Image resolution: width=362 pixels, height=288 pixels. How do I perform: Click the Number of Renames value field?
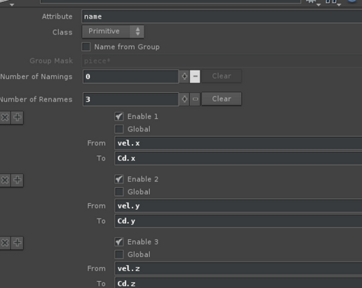[x=131, y=99]
